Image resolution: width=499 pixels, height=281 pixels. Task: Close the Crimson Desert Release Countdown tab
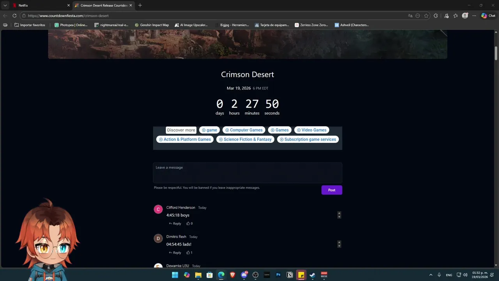131,5
